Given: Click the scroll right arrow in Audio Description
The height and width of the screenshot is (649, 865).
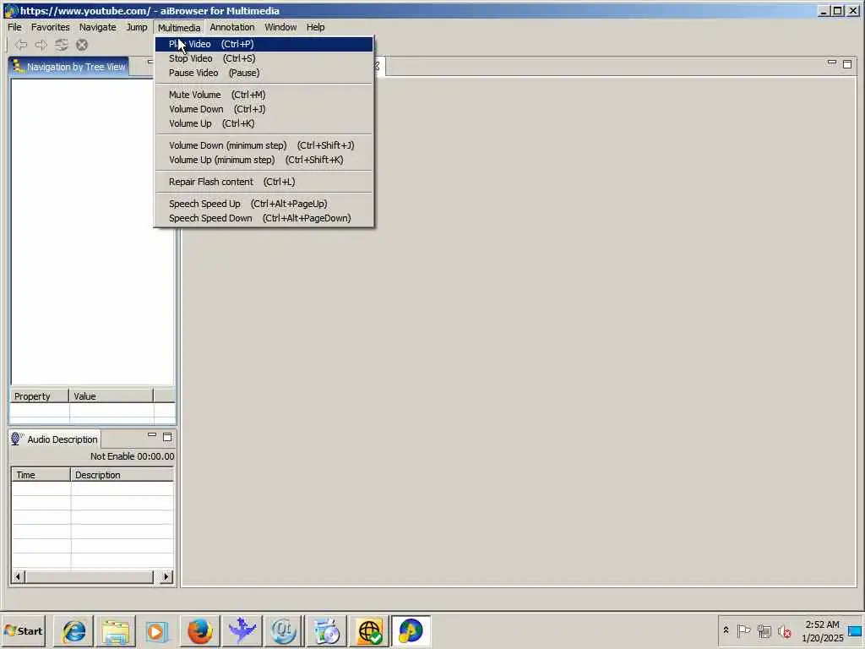Looking at the screenshot, I should click(x=166, y=576).
